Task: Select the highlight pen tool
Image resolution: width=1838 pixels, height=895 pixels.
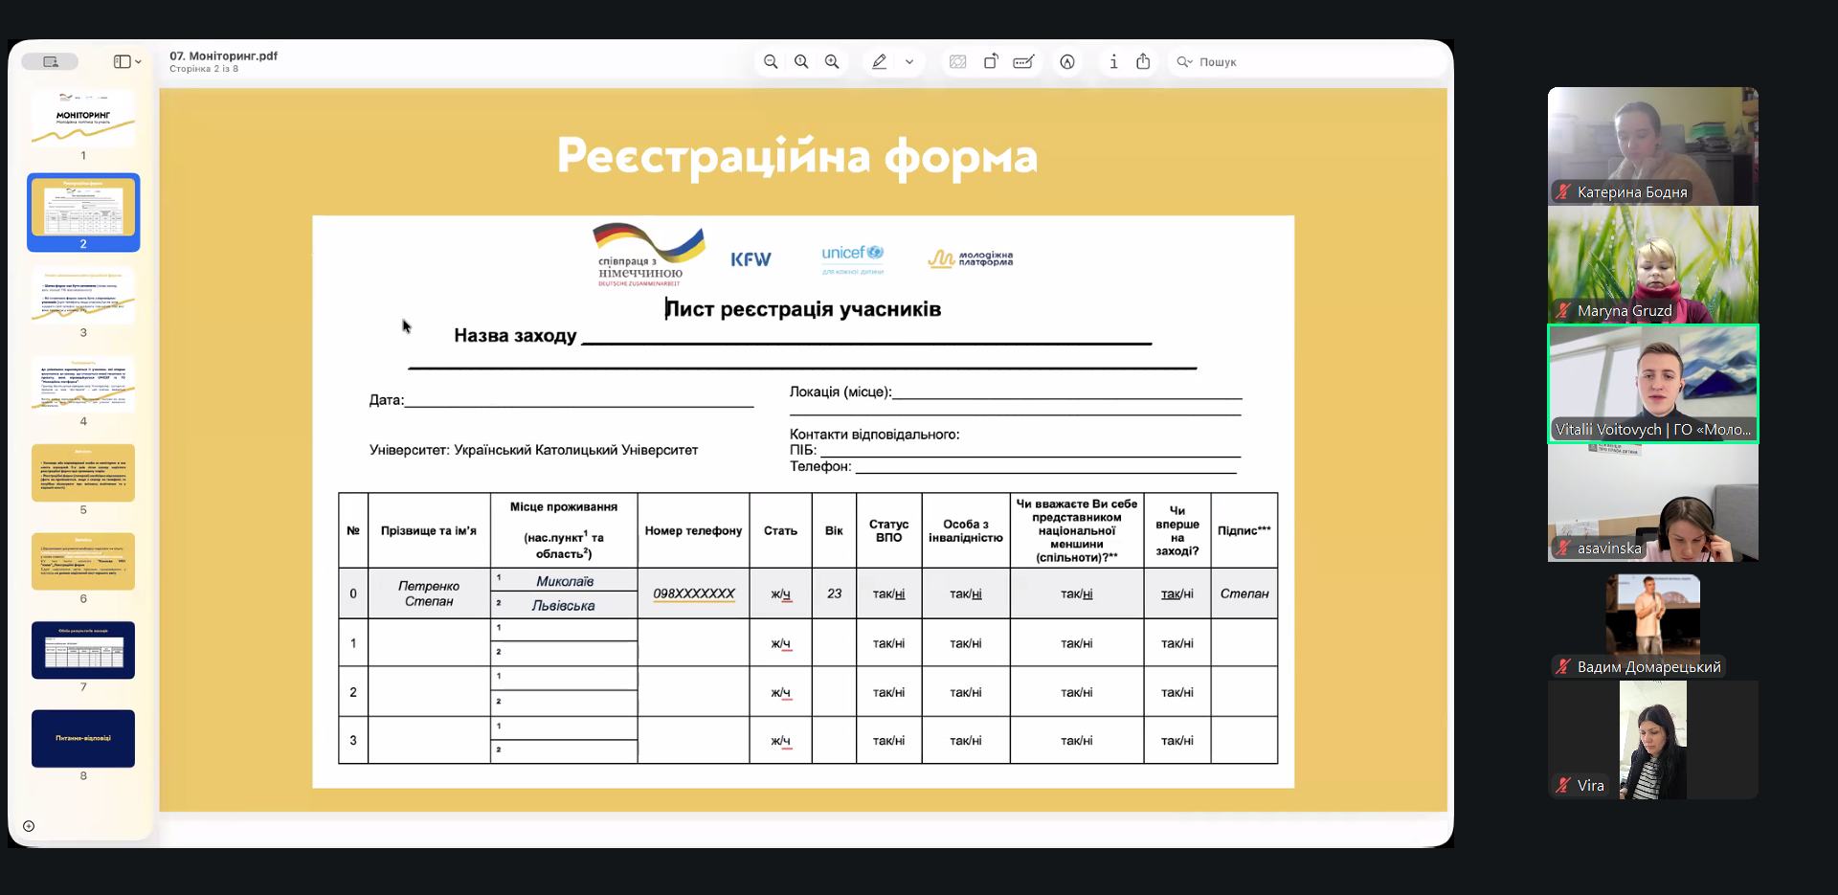Action: pyautogui.click(x=879, y=62)
